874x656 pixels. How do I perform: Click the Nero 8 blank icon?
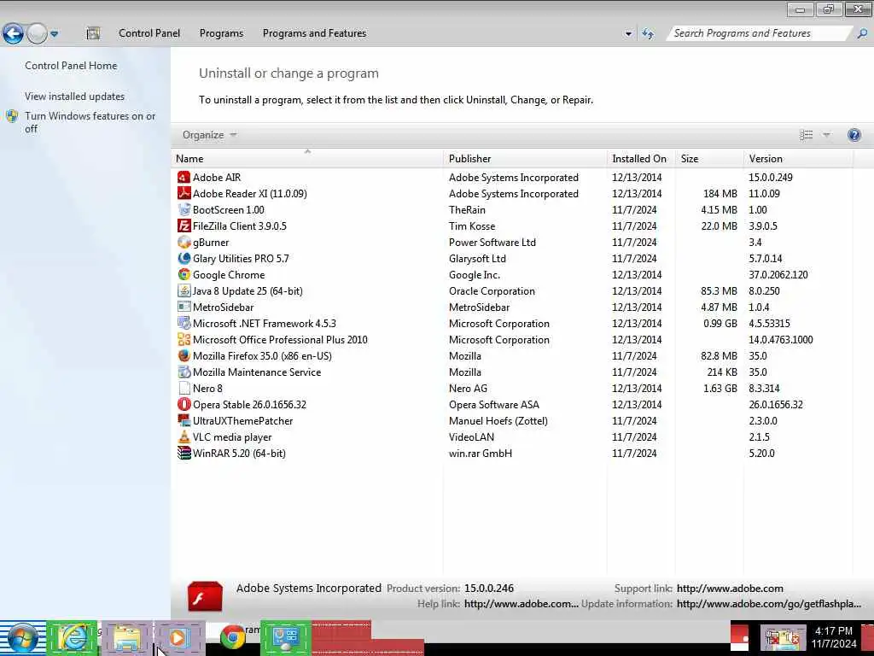click(184, 388)
